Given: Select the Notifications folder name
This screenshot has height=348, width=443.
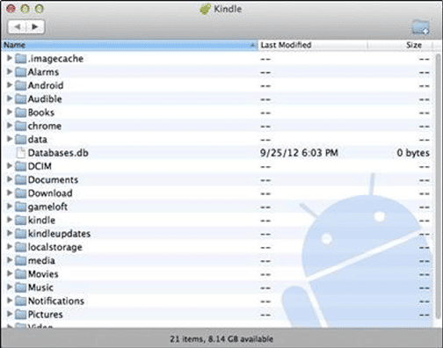Looking at the screenshot, I should [x=56, y=301].
